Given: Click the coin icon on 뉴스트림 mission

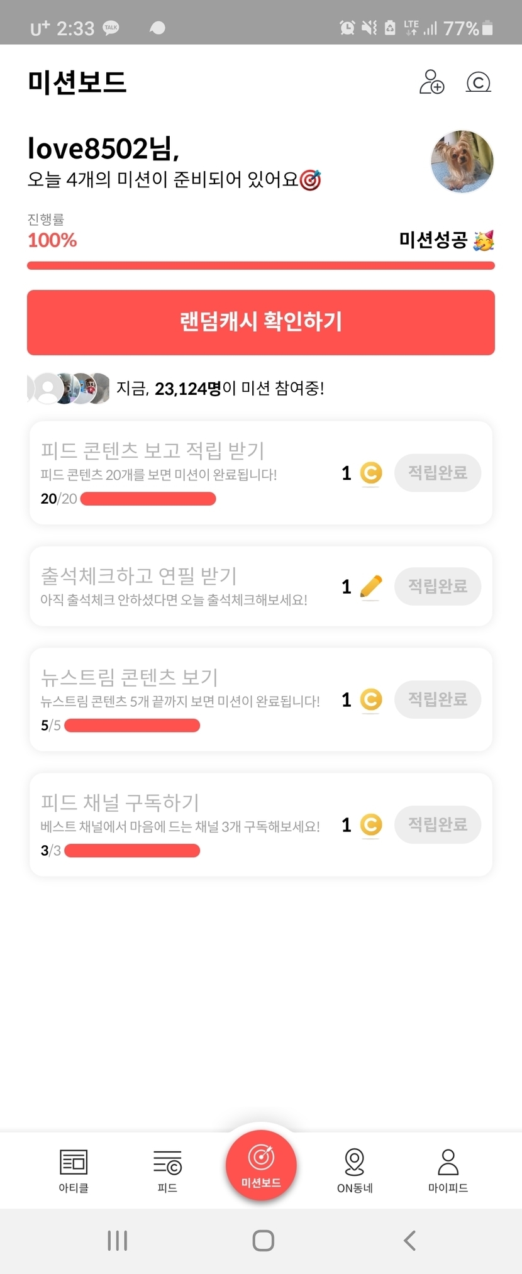Looking at the screenshot, I should tap(371, 699).
